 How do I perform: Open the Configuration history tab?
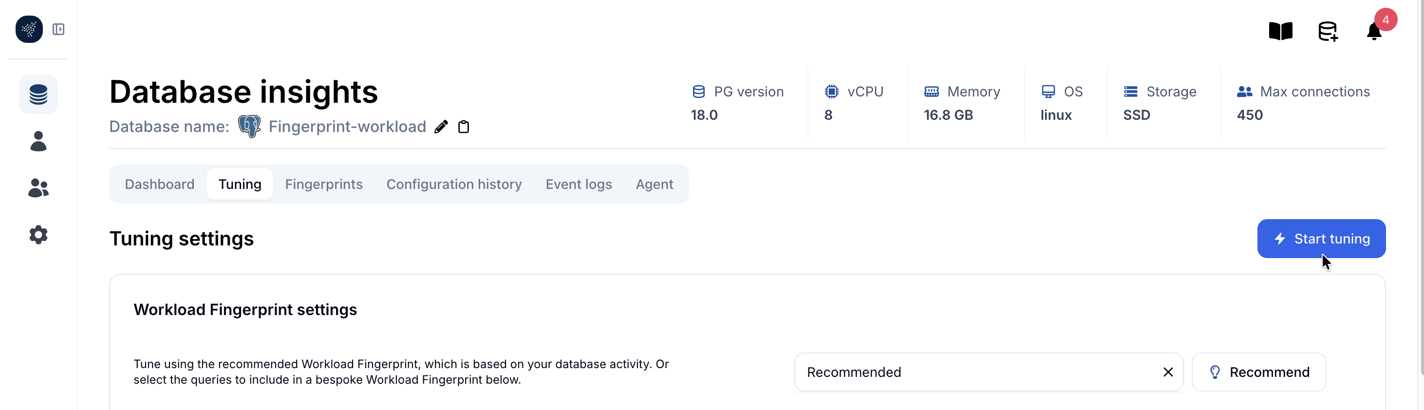453,184
